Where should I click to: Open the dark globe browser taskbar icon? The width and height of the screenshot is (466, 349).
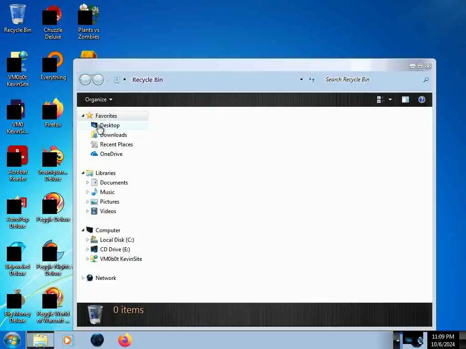(97, 340)
